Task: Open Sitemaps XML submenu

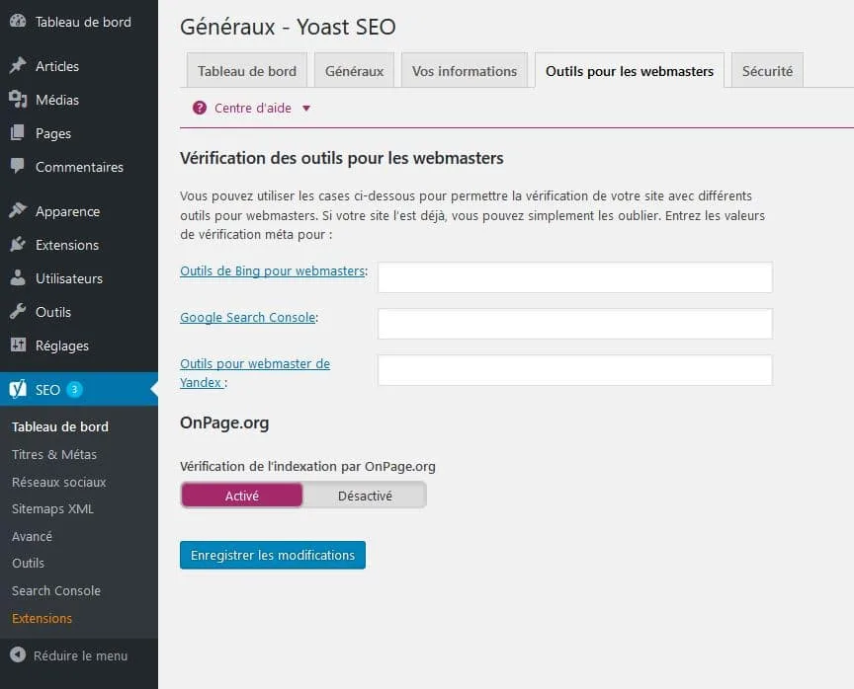Action: click(52, 508)
